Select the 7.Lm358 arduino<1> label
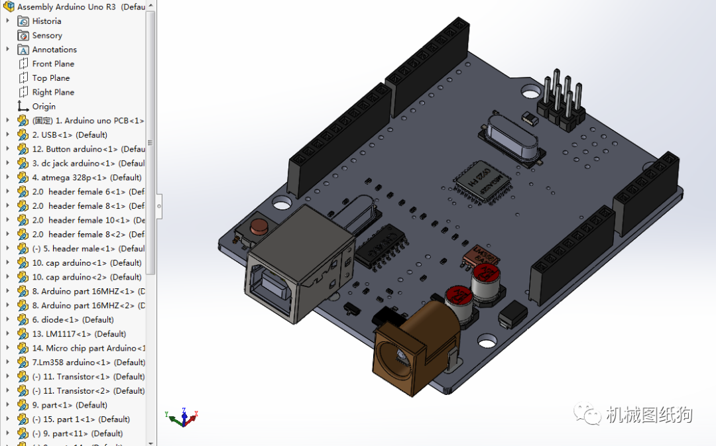The image size is (716, 446). [89, 362]
